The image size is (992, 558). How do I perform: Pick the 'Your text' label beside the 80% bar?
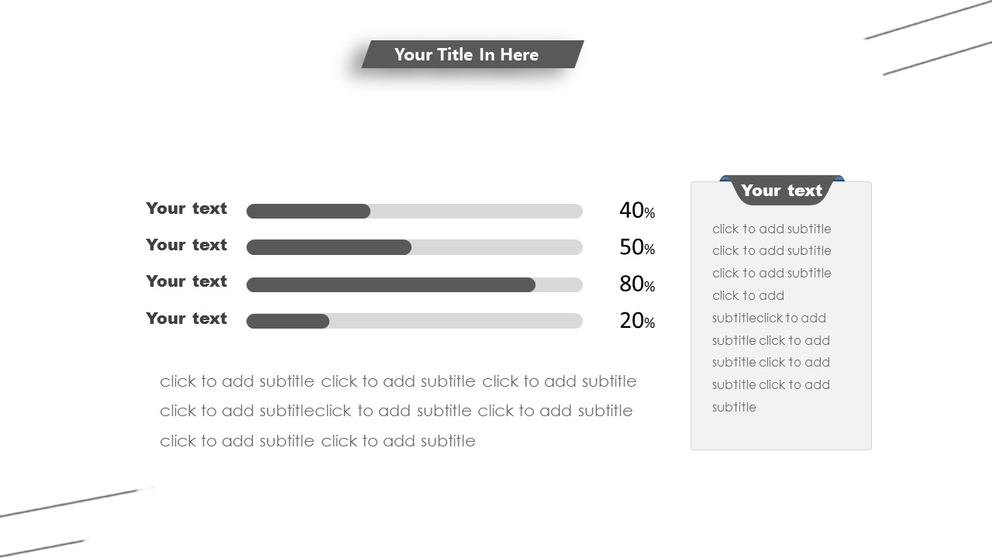point(186,281)
